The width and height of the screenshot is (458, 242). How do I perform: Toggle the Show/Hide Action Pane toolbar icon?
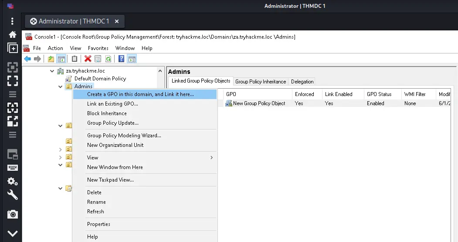coord(132,59)
